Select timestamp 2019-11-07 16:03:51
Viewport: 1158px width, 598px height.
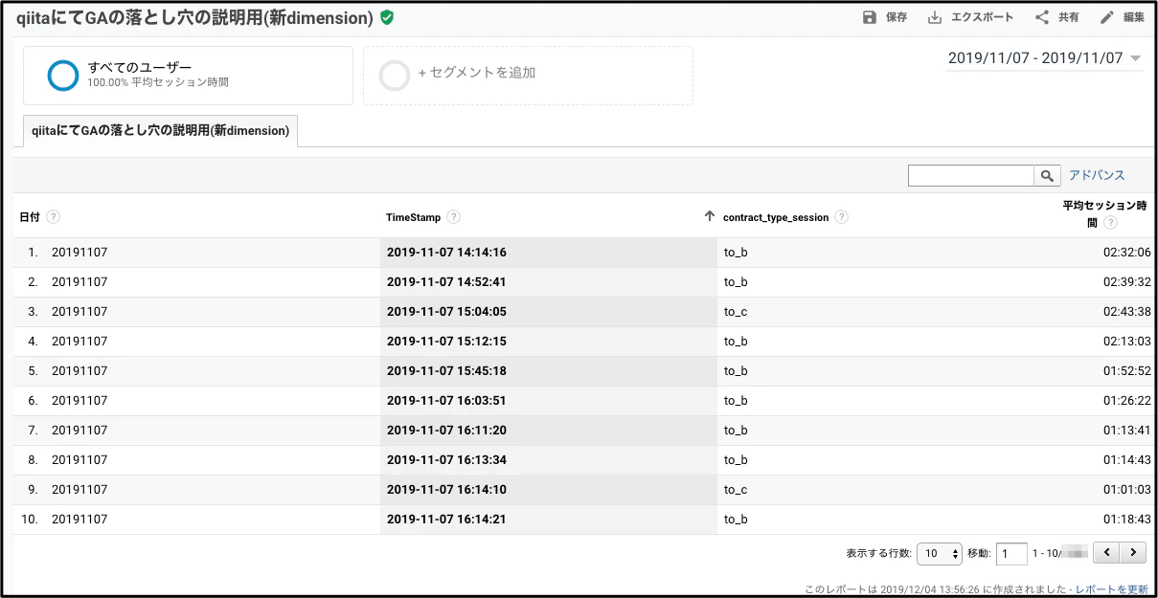coord(446,401)
